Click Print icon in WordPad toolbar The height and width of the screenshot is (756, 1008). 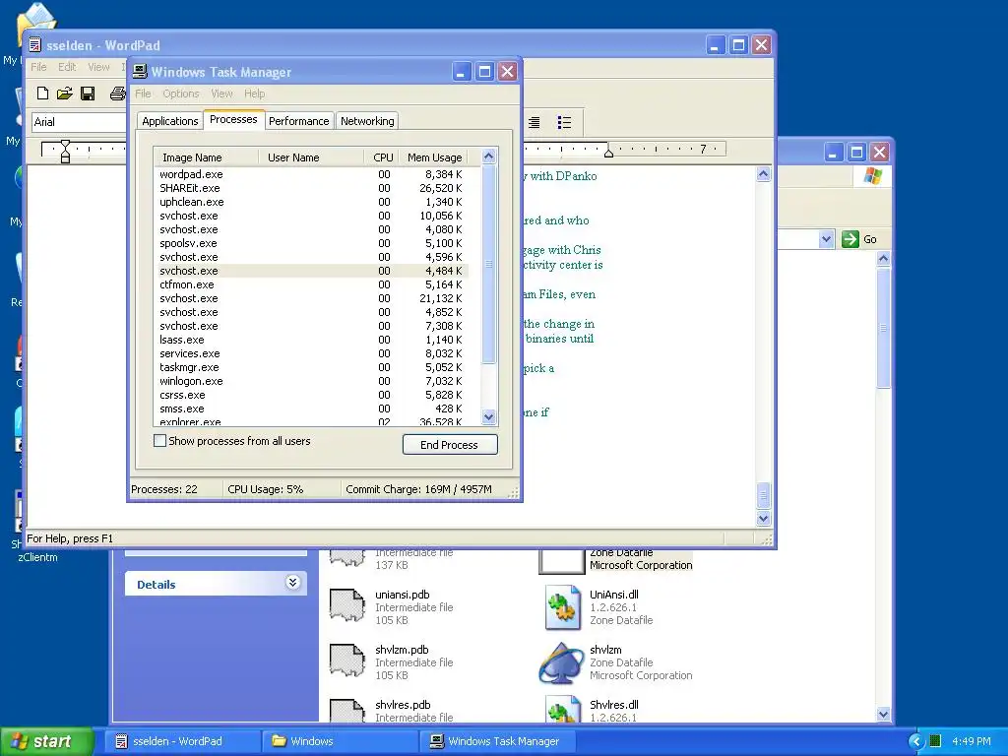118,94
